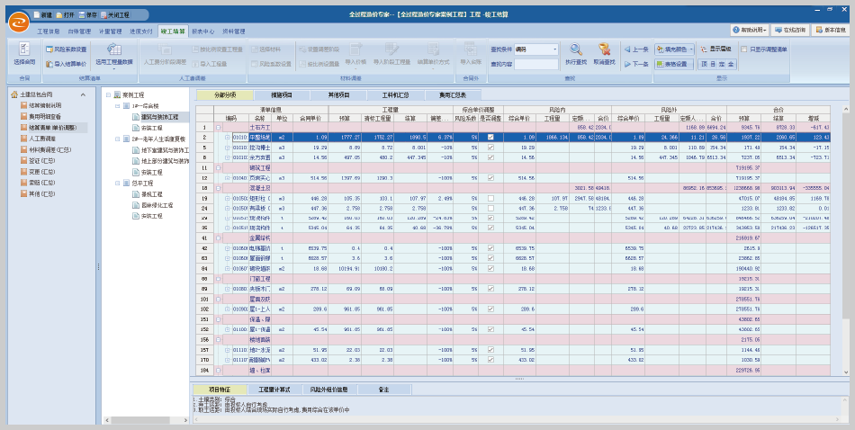The height and width of the screenshot is (430, 855).
Task: Open the 填充颜色 fill color picker
Action: tap(676, 49)
